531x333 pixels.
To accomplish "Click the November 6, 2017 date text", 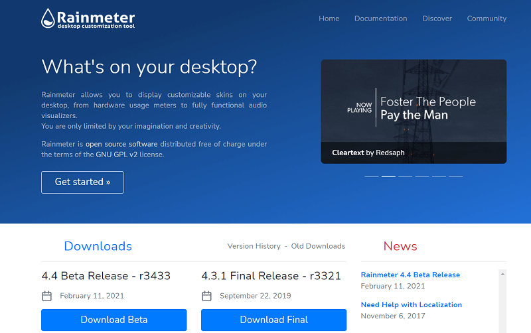I will (393, 316).
